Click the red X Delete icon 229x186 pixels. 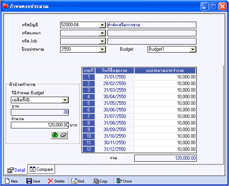[x=50, y=181]
